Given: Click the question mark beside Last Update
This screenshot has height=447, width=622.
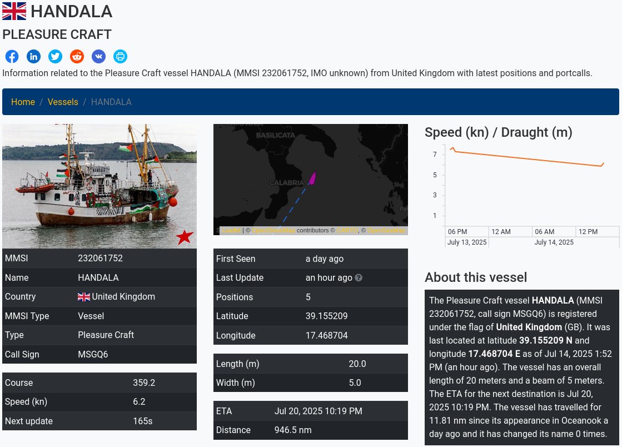Looking at the screenshot, I should (x=359, y=277).
